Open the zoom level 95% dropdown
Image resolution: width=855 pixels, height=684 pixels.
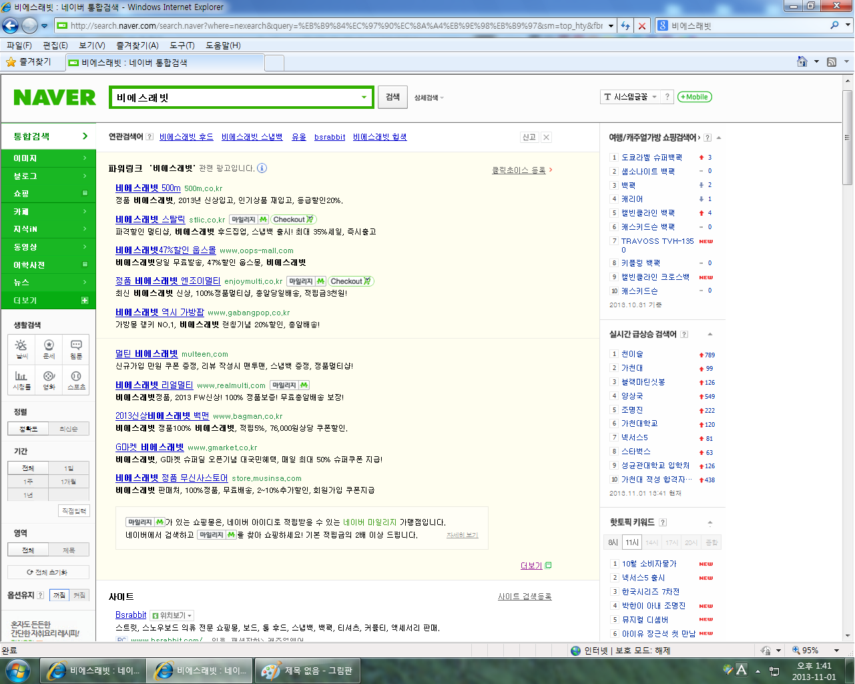coord(836,650)
